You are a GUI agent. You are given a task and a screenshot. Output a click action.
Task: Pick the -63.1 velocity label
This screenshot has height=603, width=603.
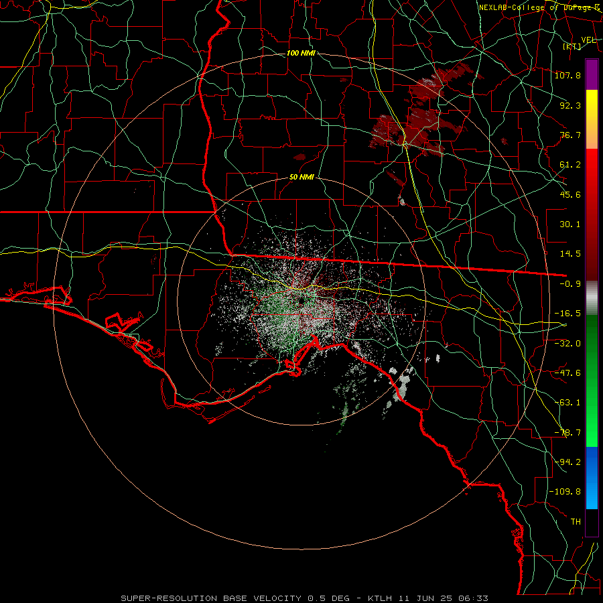tap(567, 403)
